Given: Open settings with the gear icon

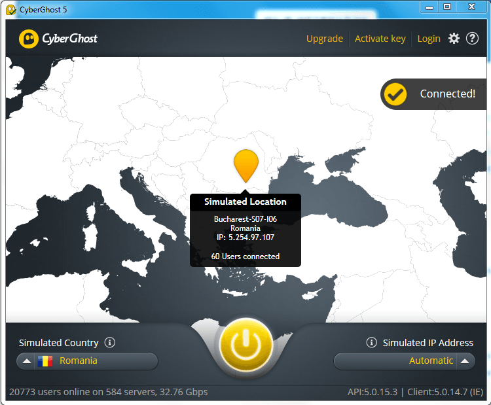Looking at the screenshot, I should tap(454, 39).
